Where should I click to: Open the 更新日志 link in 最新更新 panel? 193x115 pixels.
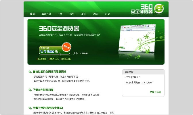154,92
